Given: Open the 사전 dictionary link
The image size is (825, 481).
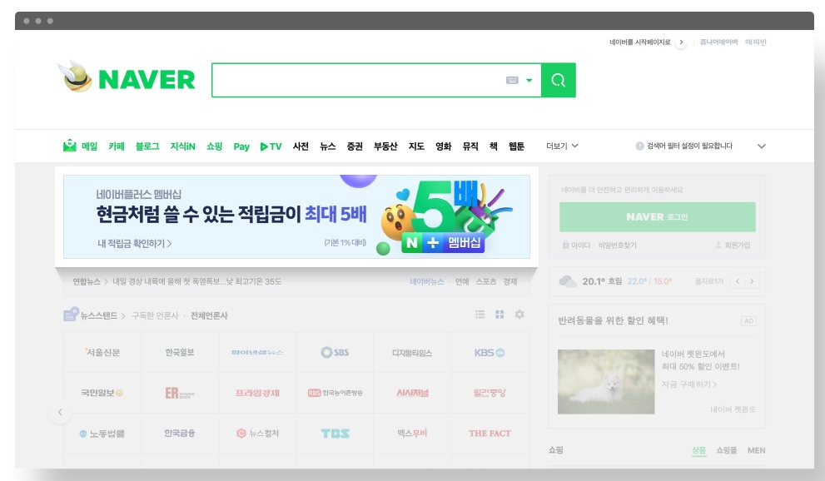Looking at the screenshot, I should tap(301, 146).
